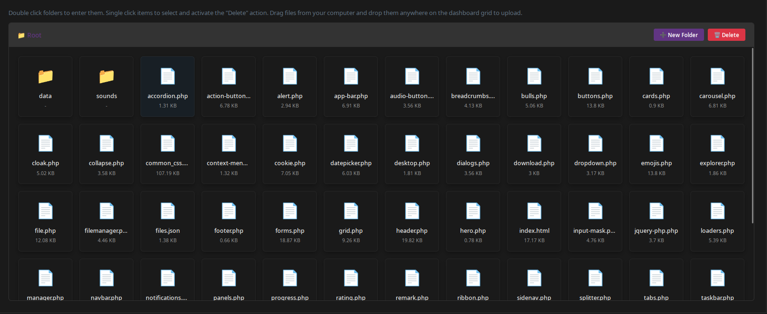Viewport: 767px width, 314px height.
Task: Select the dropdown.php file icon
Action: tap(595, 144)
